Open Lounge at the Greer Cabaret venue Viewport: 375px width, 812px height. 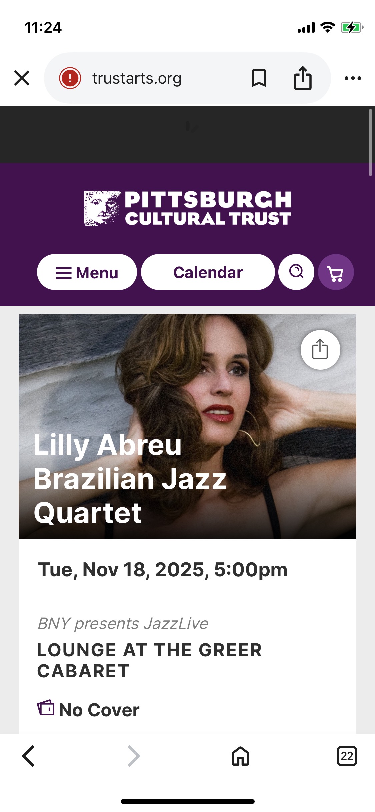149,660
